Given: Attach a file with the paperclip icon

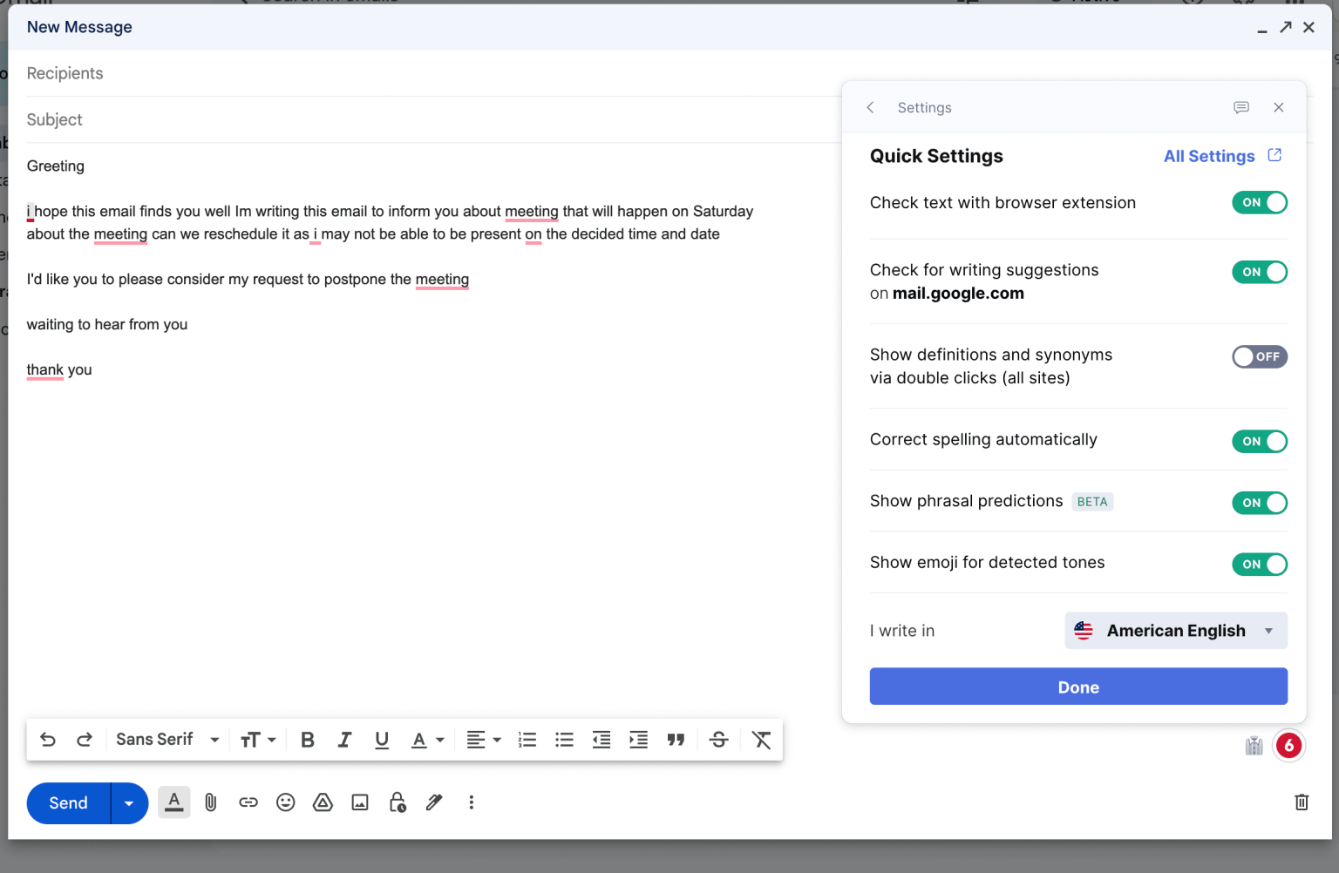Looking at the screenshot, I should [210, 802].
